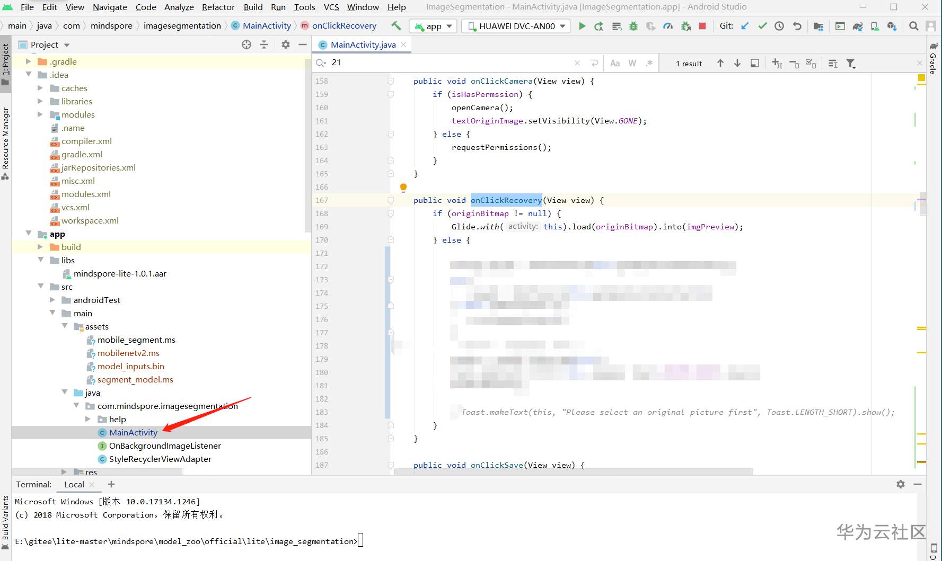Add selection for next occurrence icon
942x561 pixels.
[777, 63]
